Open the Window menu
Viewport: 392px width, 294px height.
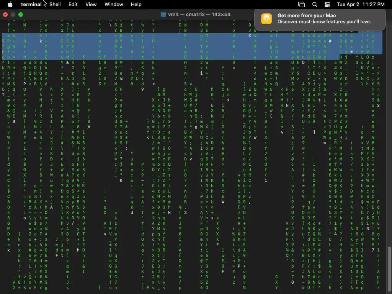pos(114,4)
